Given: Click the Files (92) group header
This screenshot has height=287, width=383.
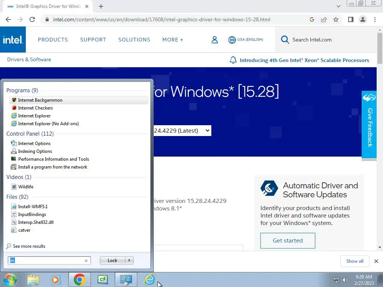Looking at the screenshot, I should 17,197.
